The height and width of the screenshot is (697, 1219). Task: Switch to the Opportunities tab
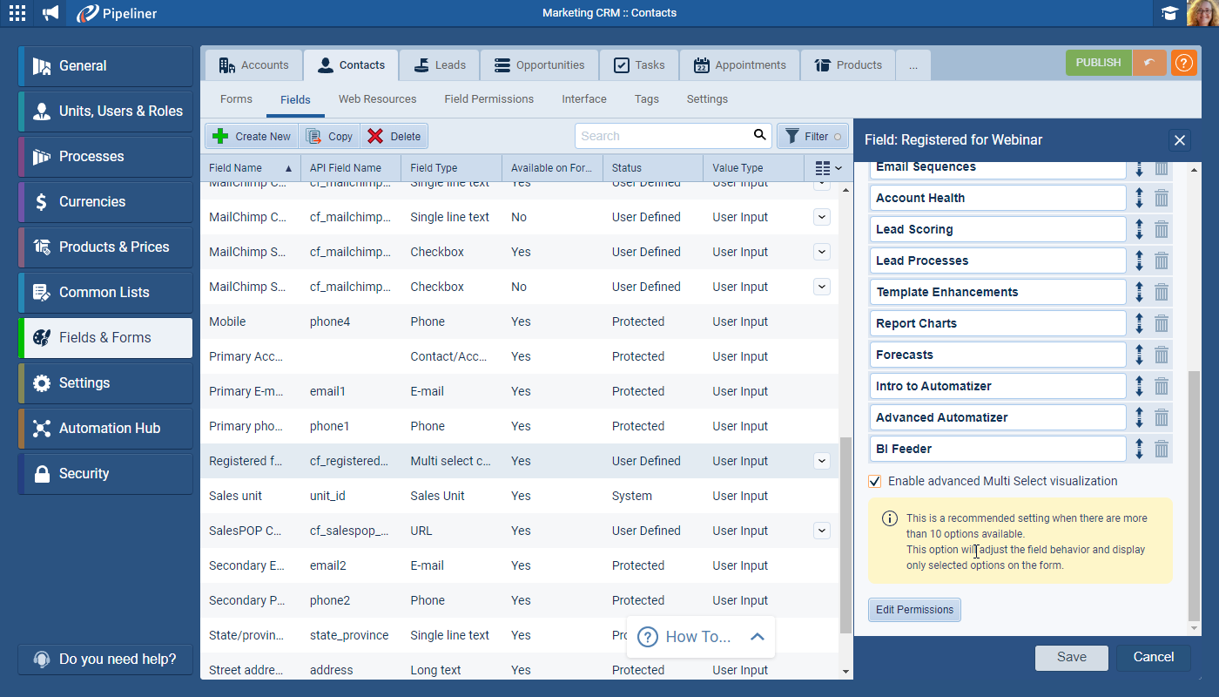(x=539, y=65)
